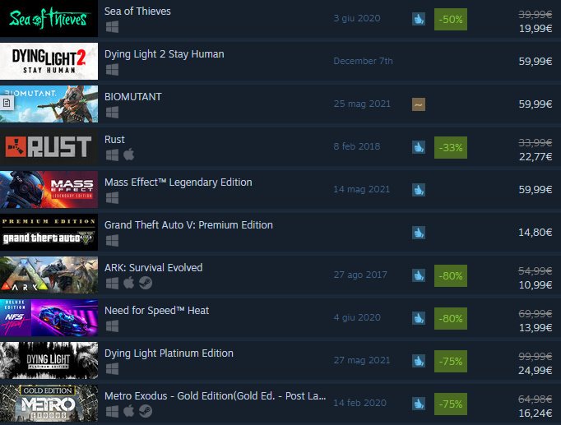Click the SteamOS icon under ARK: Survival Evolved
The height and width of the screenshot is (425, 561).
(x=146, y=283)
